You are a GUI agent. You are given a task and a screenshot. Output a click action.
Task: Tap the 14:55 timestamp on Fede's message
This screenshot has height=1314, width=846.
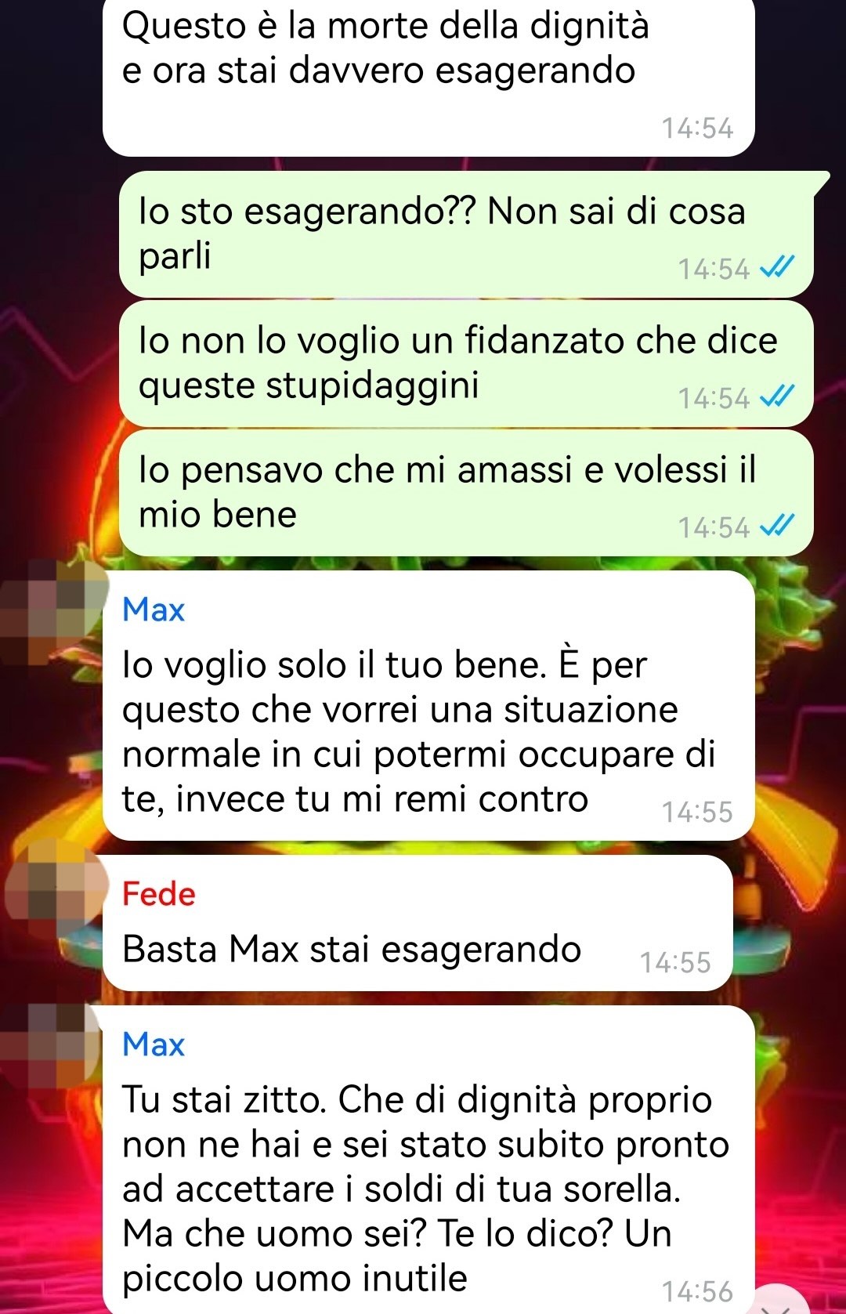click(x=675, y=962)
